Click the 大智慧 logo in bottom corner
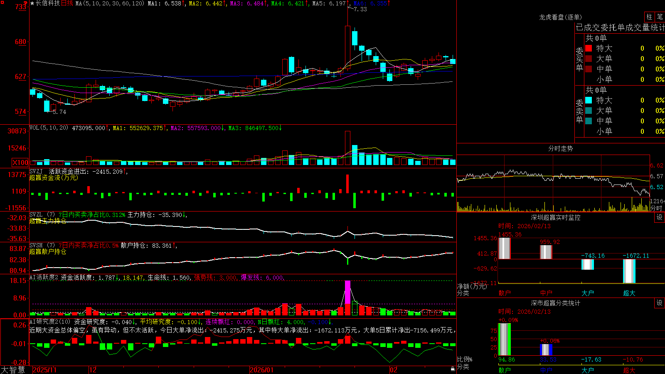The height and width of the screenshot is (374, 665). 13,370
